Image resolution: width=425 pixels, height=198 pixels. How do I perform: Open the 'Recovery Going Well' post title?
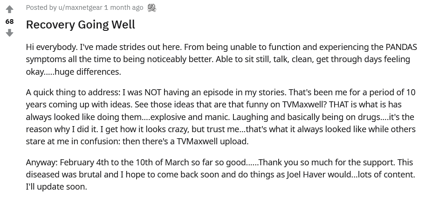tap(81, 25)
